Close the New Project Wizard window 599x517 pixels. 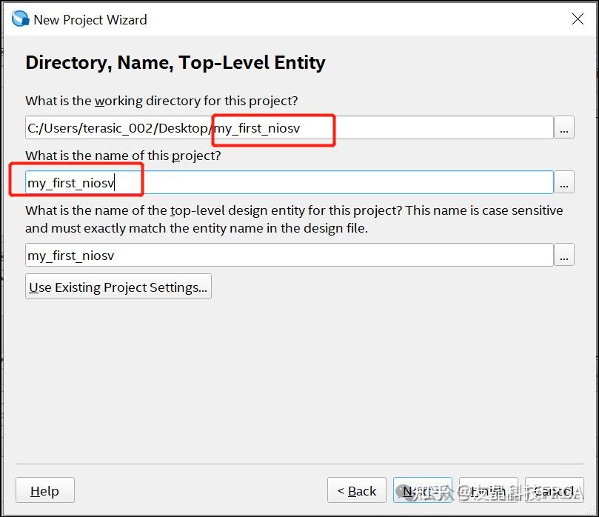(578, 20)
